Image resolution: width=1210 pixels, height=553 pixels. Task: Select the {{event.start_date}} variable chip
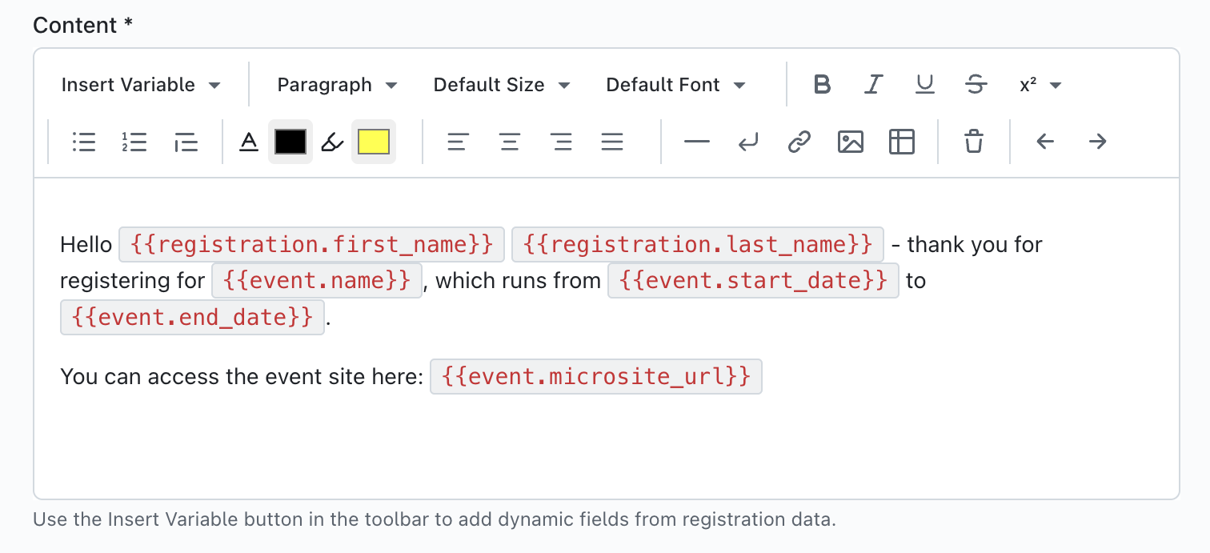753,281
